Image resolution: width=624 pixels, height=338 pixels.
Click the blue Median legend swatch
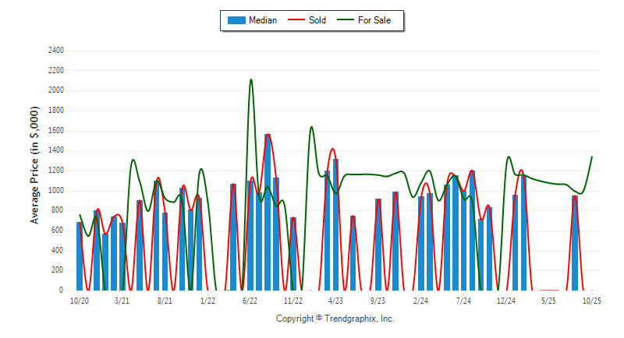pyautogui.click(x=236, y=20)
